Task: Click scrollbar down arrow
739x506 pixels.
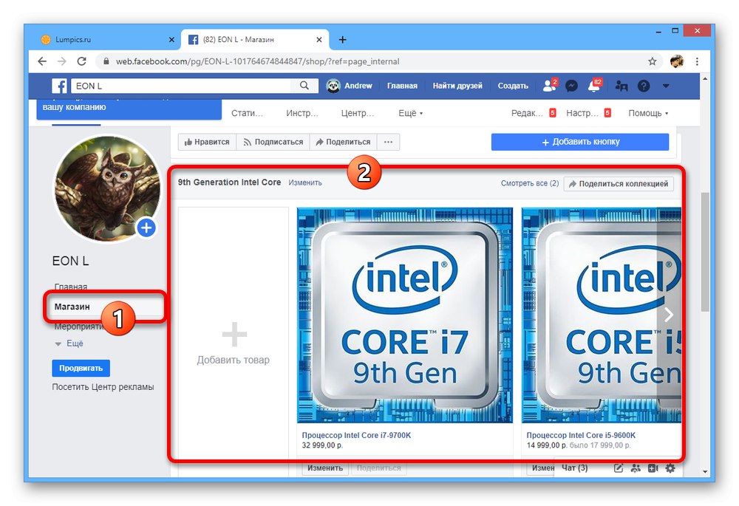Action: (704, 471)
